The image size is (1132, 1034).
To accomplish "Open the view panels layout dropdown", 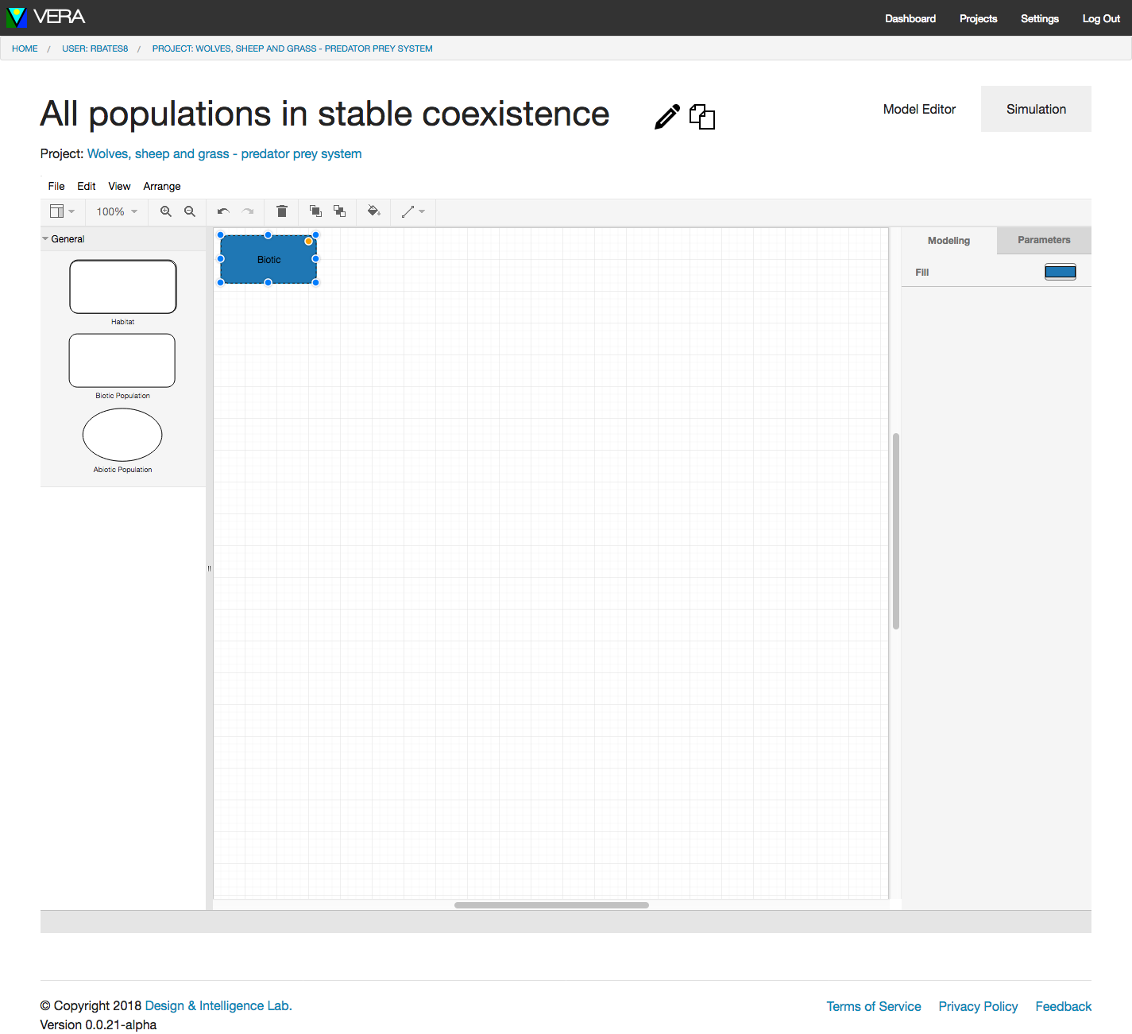I will (62, 211).
